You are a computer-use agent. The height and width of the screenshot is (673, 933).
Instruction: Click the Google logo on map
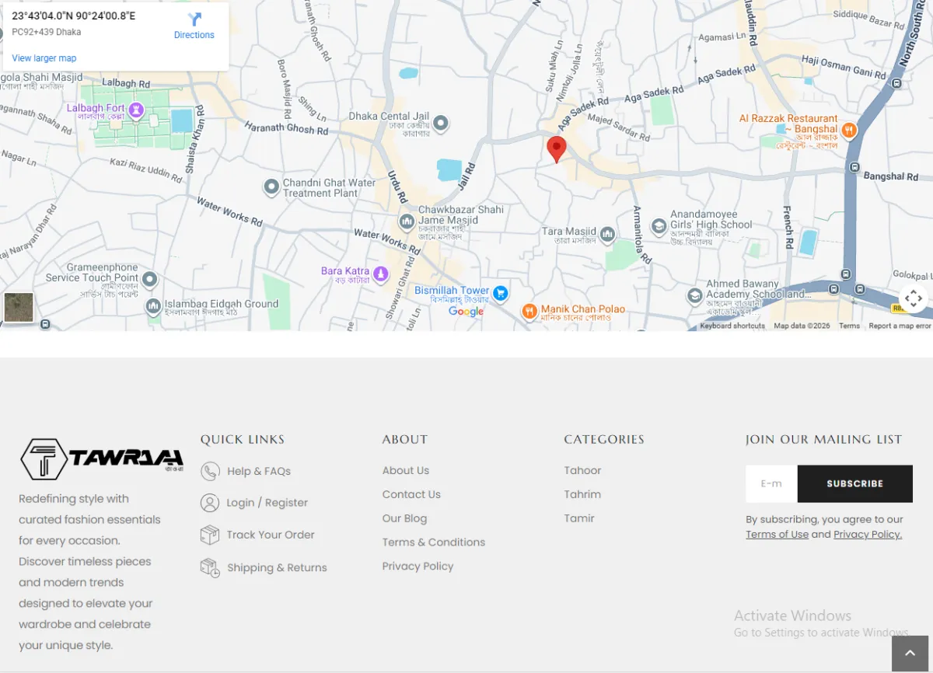pos(466,312)
